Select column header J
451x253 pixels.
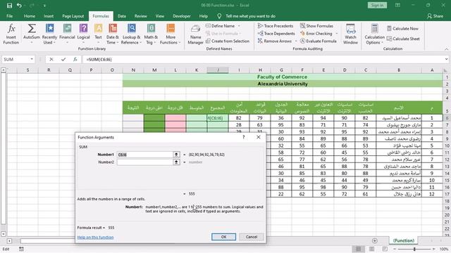click(x=218, y=70)
